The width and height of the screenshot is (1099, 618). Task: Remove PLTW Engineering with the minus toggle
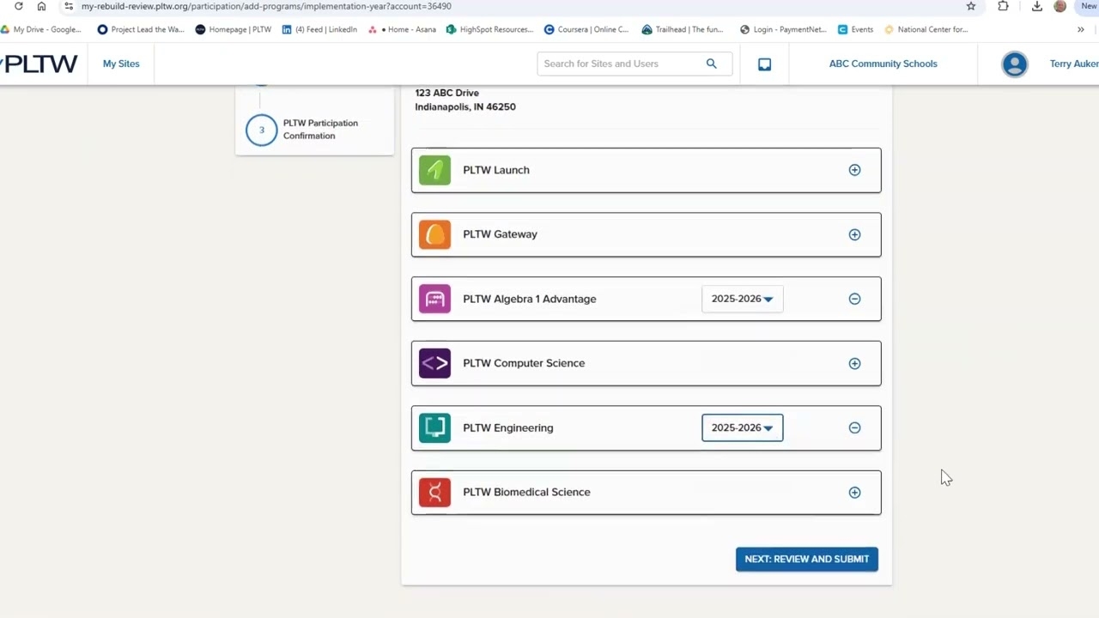pos(854,427)
